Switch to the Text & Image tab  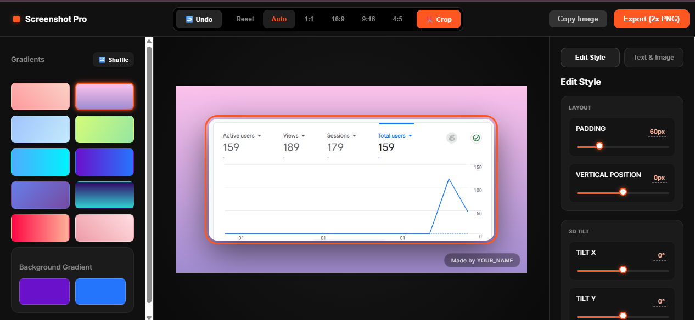(x=653, y=58)
